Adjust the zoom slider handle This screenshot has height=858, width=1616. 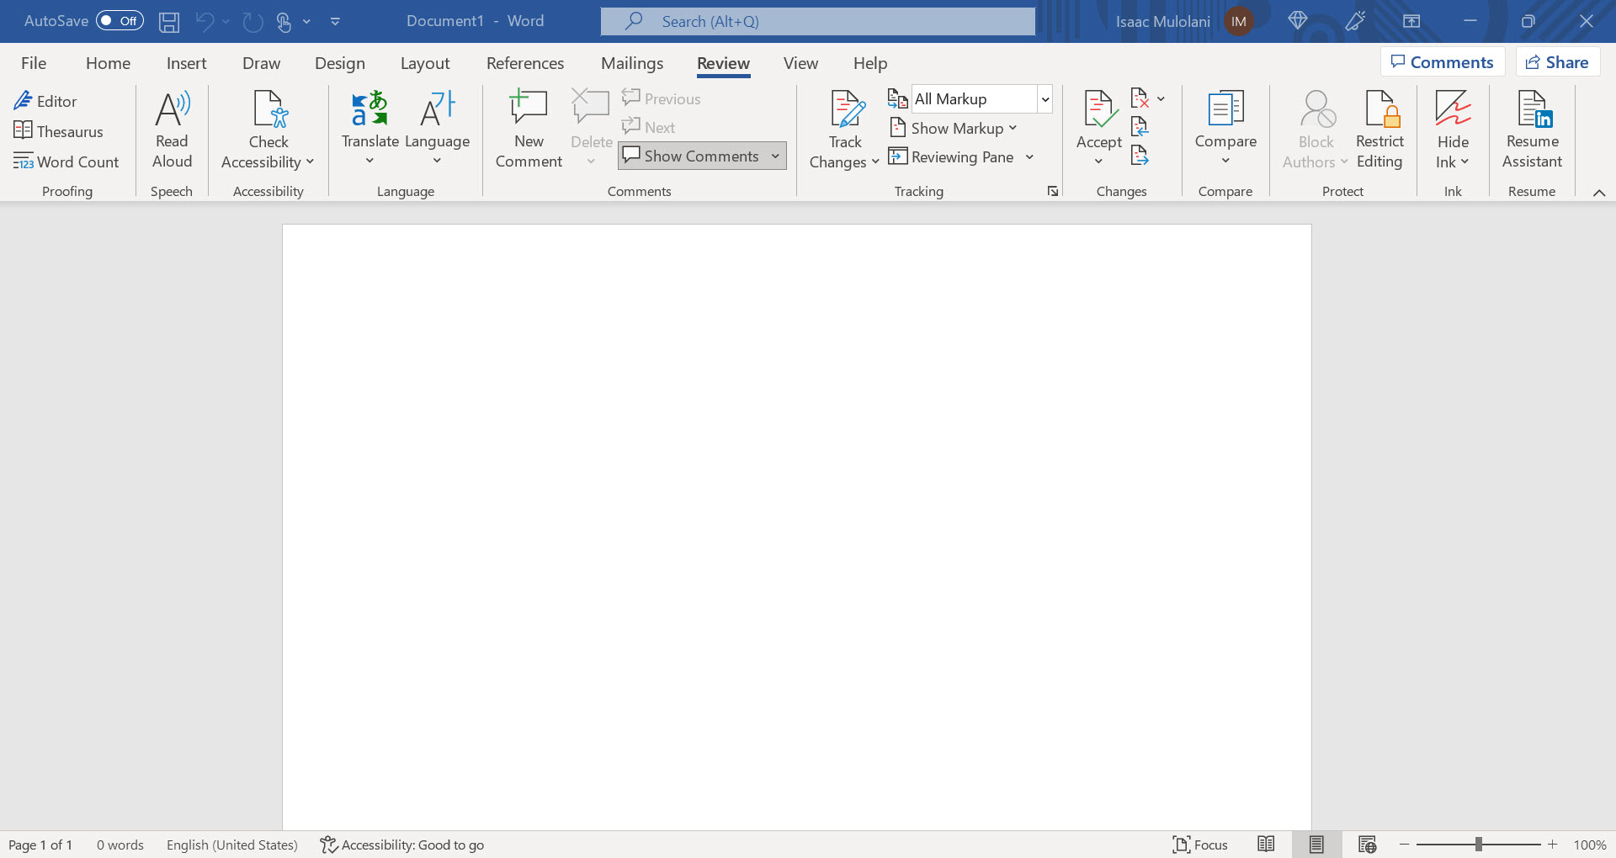click(1479, 845)
